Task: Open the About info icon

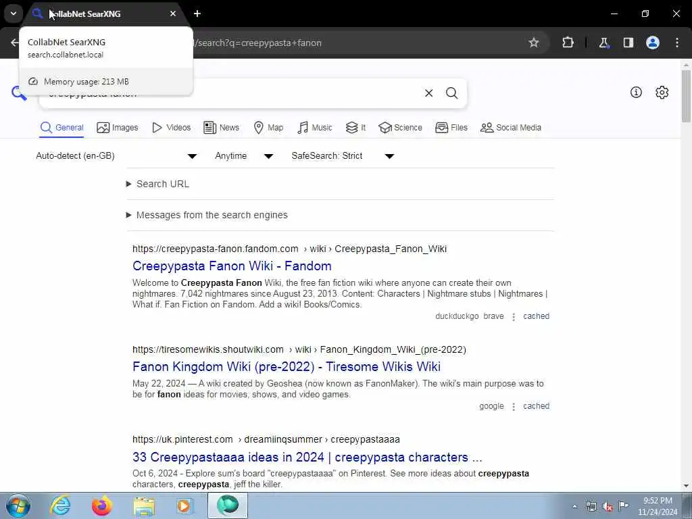Action: [636, 92]
